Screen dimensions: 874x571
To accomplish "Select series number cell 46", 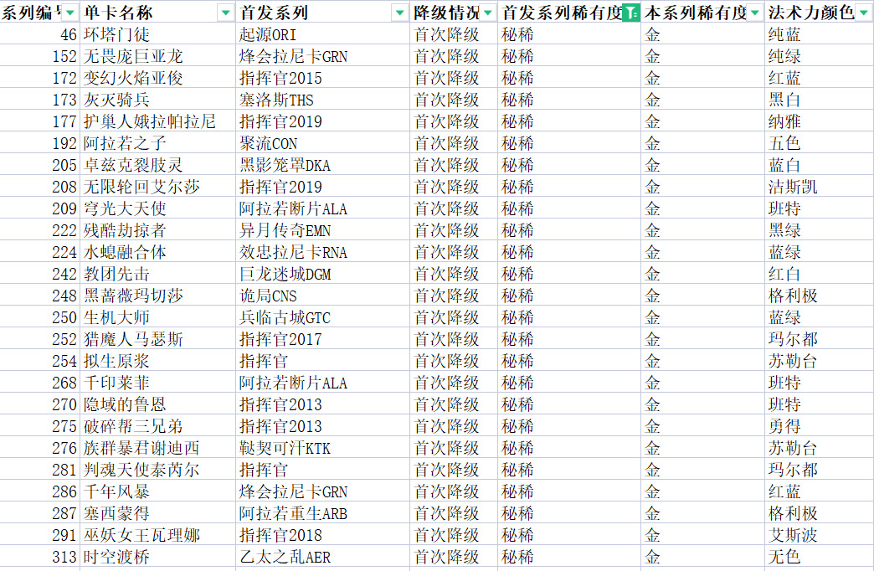I will [x=39, y=34].
